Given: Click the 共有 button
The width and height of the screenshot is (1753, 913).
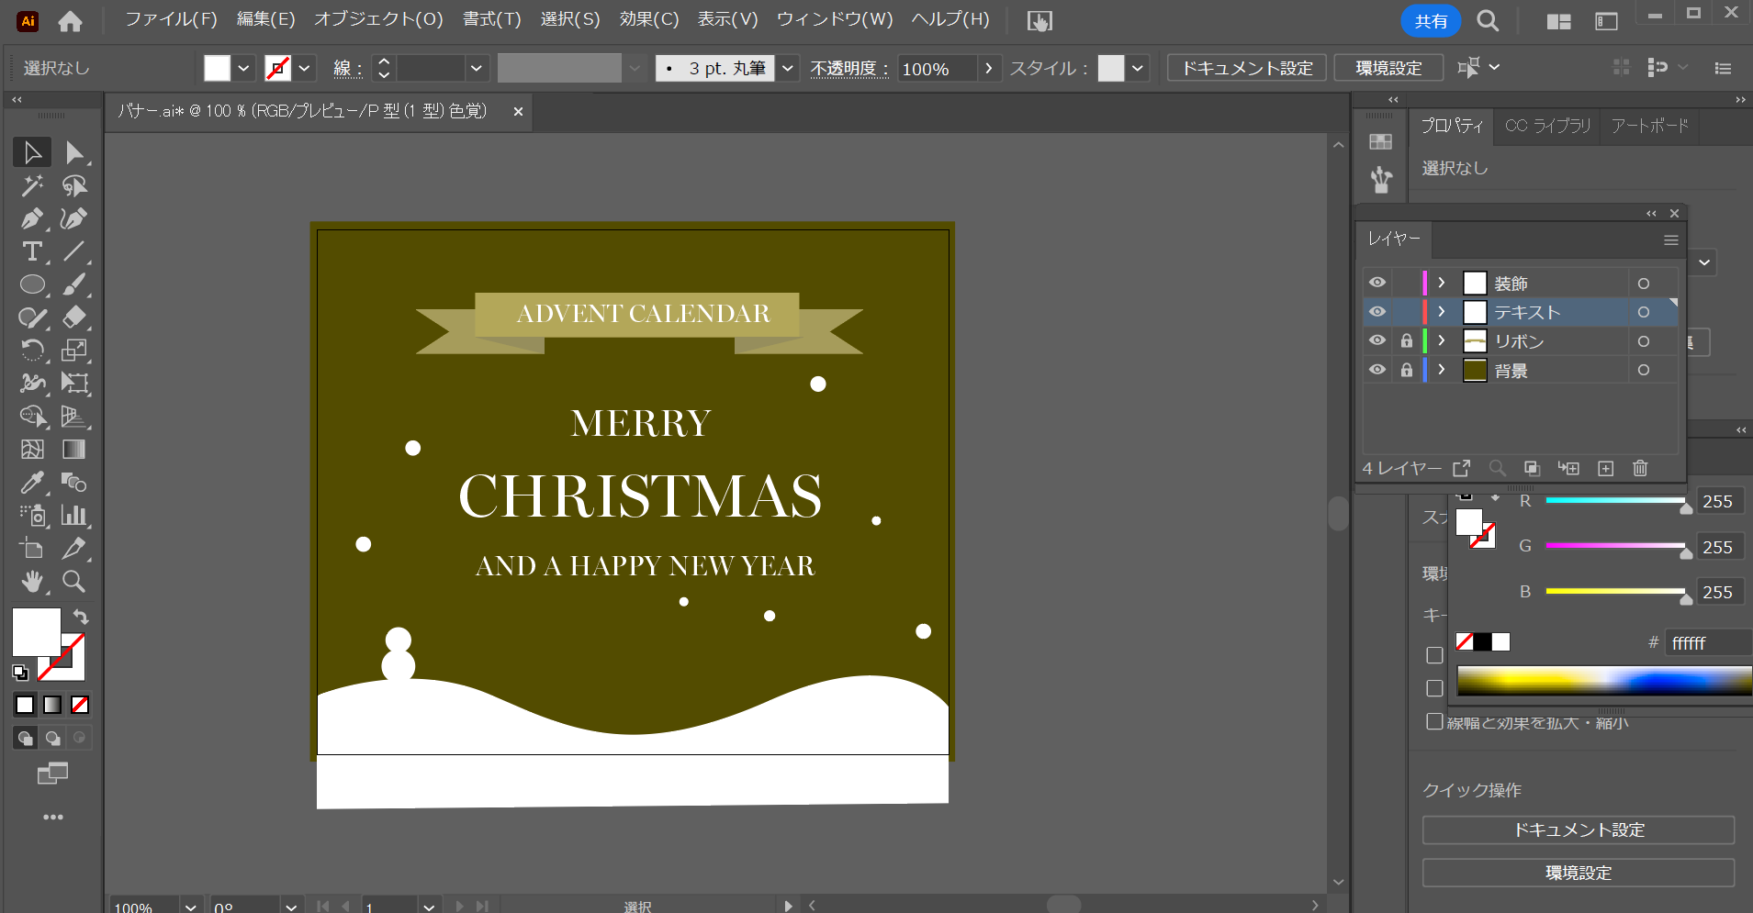Looking at the screenshot, I should pyautogui.click(x=1430, y=19).
